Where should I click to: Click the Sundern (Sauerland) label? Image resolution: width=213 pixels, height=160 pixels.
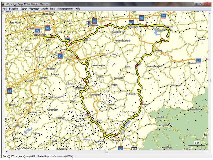tap(154, 66)
